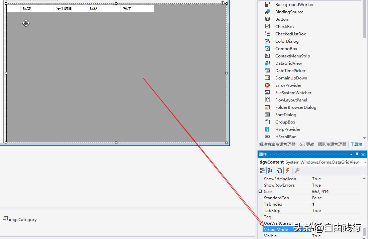
Task: Open the dgvContent object selector dropdown
Action: point(365,162)
